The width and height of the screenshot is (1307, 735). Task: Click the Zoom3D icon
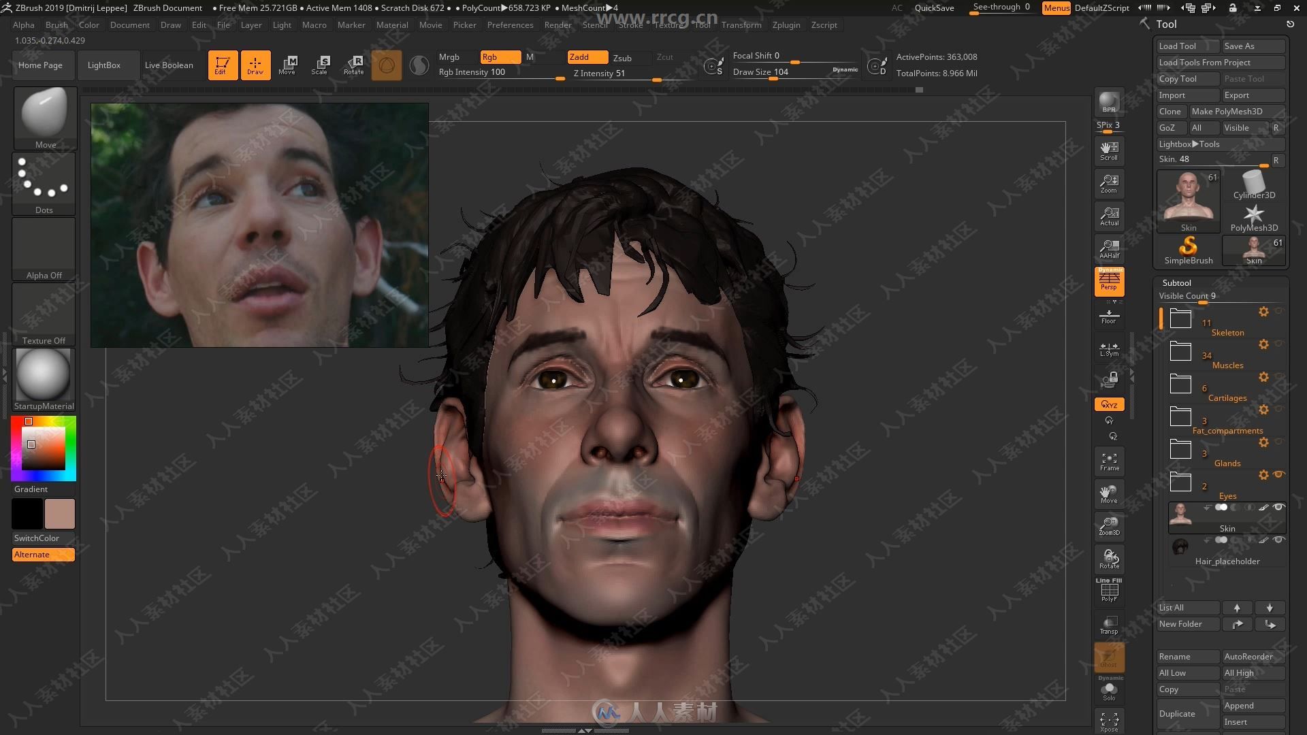1109,527
